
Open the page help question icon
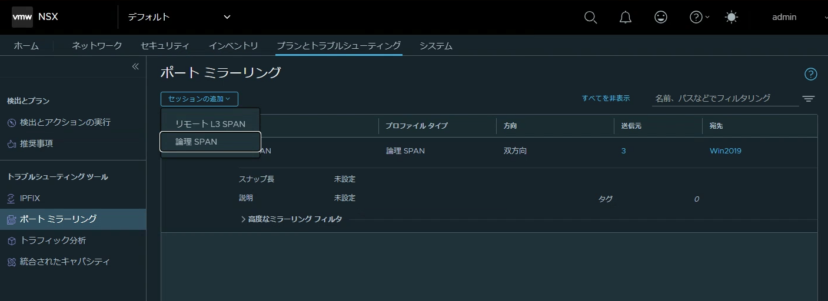810,74
